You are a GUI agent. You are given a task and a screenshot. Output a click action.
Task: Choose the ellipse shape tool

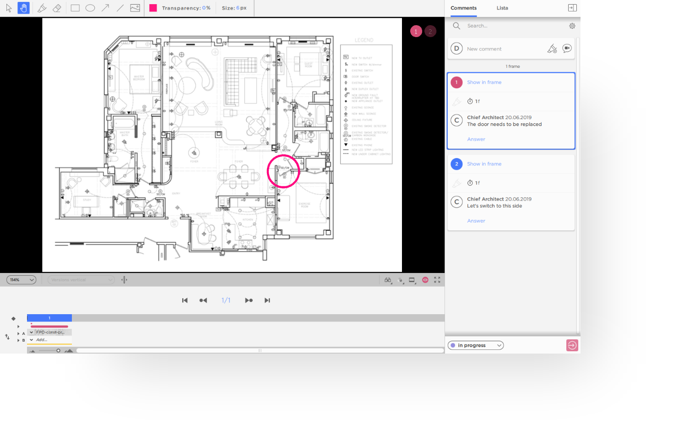coord(90,8)
